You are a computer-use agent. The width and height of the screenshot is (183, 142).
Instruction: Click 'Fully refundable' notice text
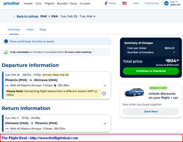click(x=51, y=52)
